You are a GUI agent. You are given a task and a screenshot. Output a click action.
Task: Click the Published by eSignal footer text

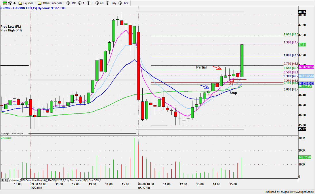(289, 192)
